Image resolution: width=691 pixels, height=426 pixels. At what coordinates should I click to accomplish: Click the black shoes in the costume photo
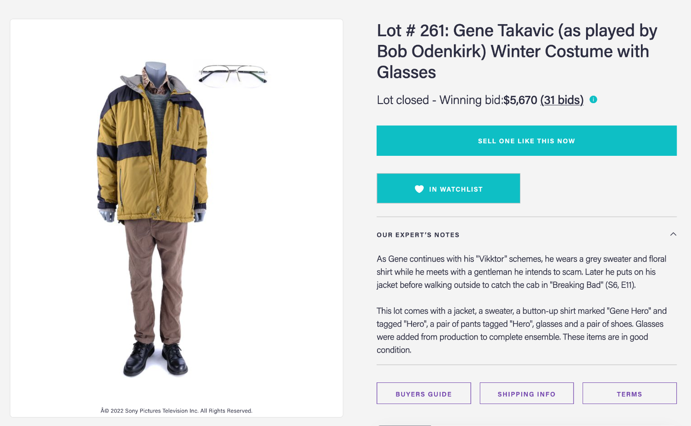(x=155, y=358)
